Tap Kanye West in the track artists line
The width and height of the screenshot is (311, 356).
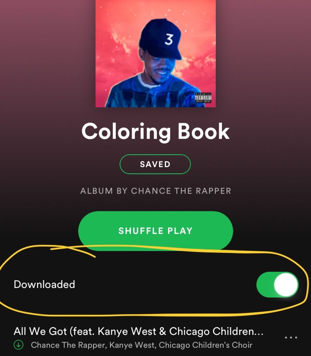133,345
